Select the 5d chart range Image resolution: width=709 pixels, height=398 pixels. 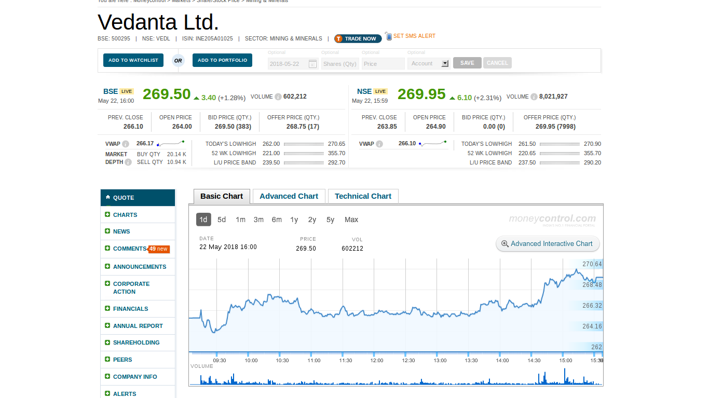(x=222, y=219)
